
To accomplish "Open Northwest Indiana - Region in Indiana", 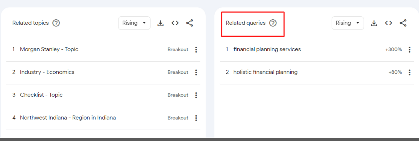I will tap(68, 118).
